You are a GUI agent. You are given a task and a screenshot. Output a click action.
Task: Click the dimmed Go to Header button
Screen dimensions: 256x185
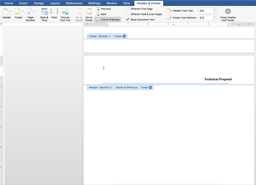[79, 15]
